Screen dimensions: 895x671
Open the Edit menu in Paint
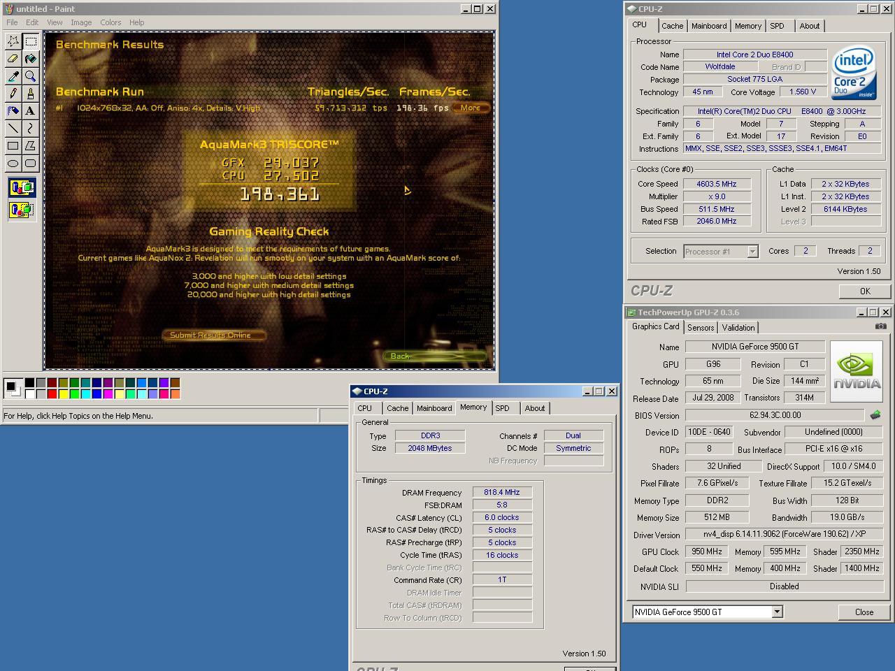click(x=32, y=22)
